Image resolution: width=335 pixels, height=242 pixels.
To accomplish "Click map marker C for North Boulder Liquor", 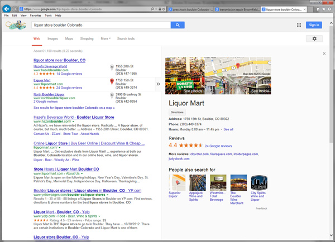I will (x=112, y=96).
